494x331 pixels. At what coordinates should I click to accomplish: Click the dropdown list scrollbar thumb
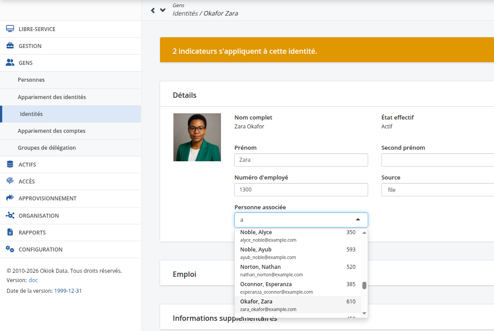(364, 285)
